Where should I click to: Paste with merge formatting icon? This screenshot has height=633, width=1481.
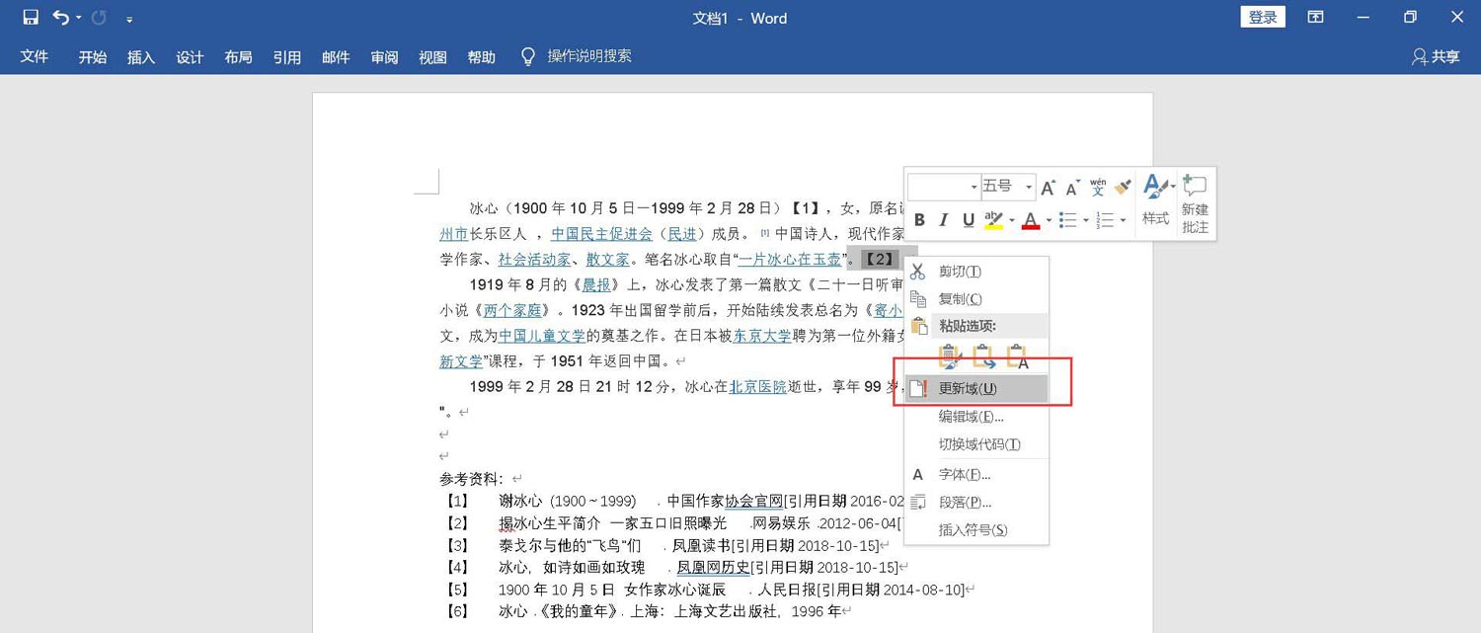tap(984, 357)
